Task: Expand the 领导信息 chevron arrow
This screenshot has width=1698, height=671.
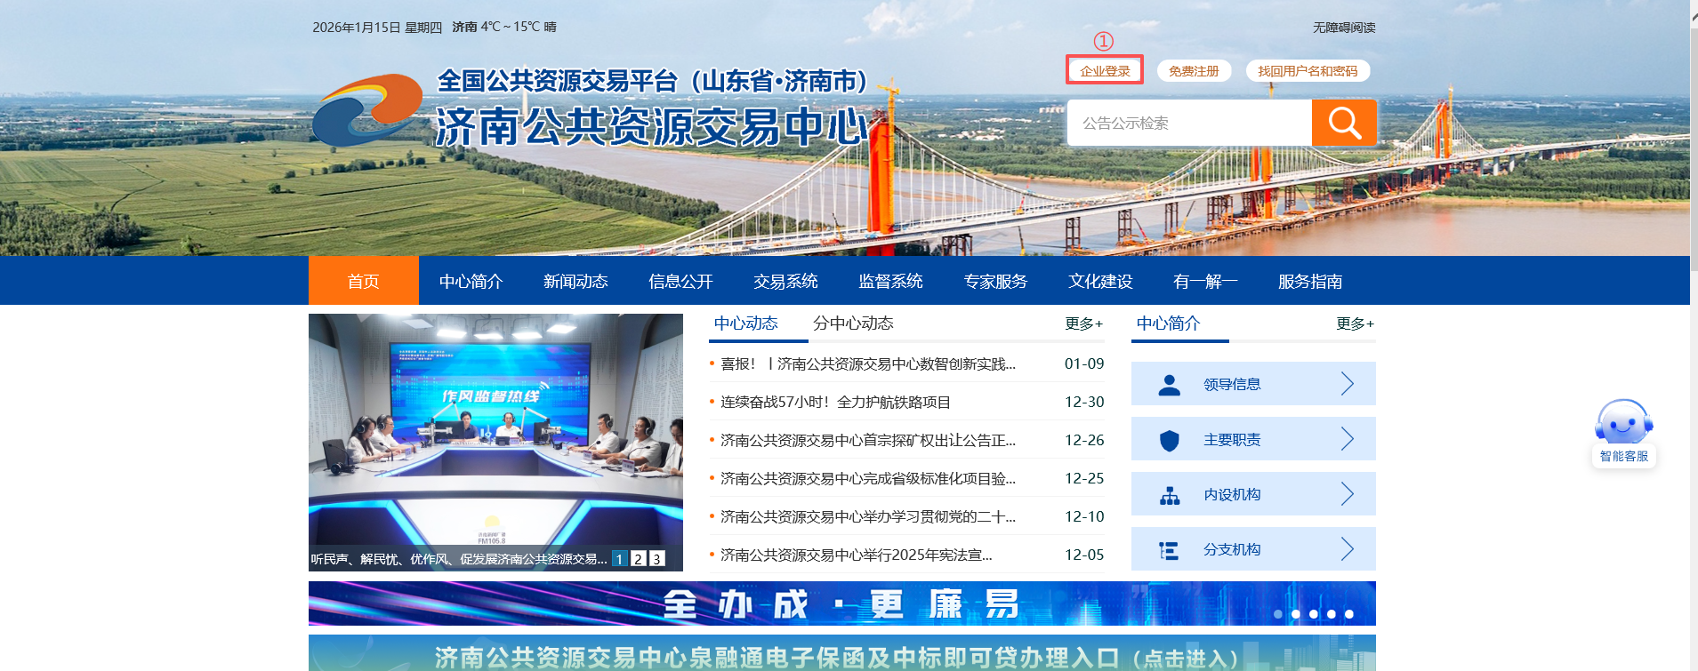Action: pos(1347,384)
